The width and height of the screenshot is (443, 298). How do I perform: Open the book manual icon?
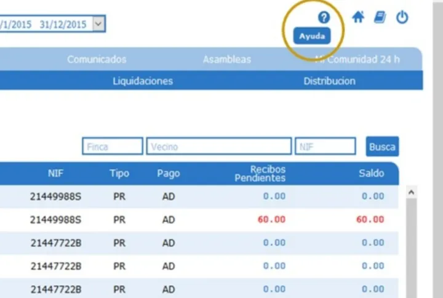[380, 17]
